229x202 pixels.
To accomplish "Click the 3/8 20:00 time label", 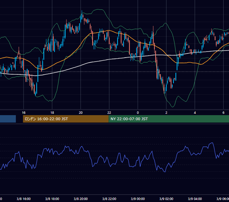I will pyautogui.click(x=80, y=199).
